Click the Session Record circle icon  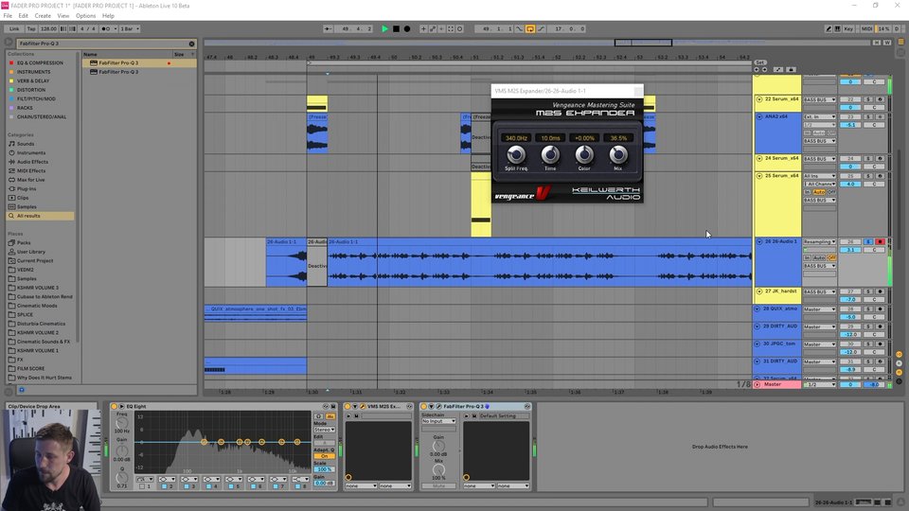coord(460,28)
